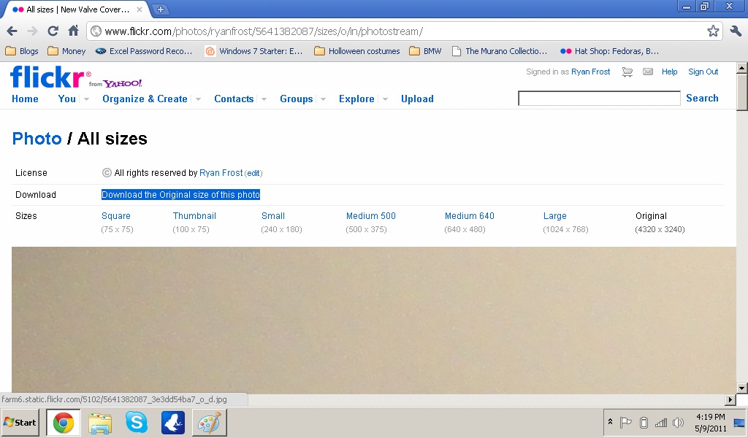The height and width of the screenshot is (438, 748).
Task: Open the Paint app in taskbar
Action: click(209, 422)
